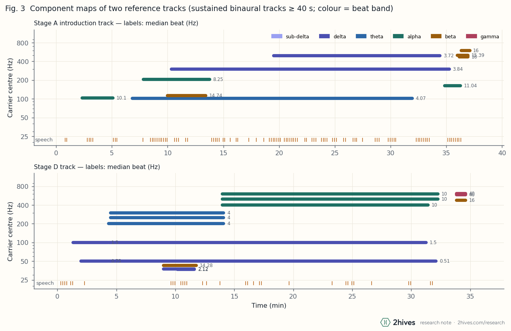Click the 'Fig. 3 Component maps' figure title

[x=199, y=9]
